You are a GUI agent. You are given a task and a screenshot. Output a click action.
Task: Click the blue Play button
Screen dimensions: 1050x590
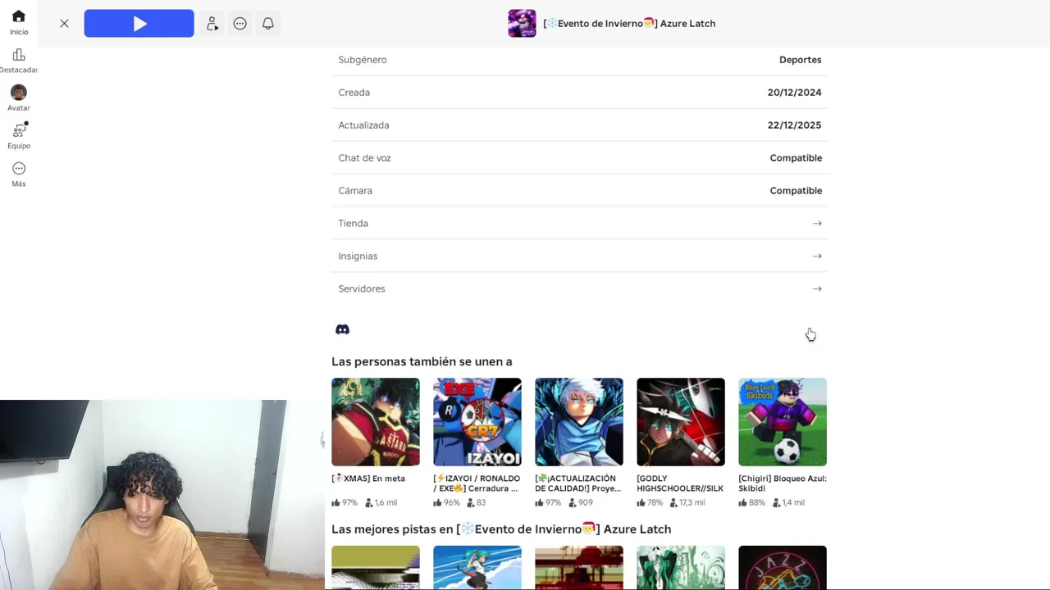coord(139,24)
